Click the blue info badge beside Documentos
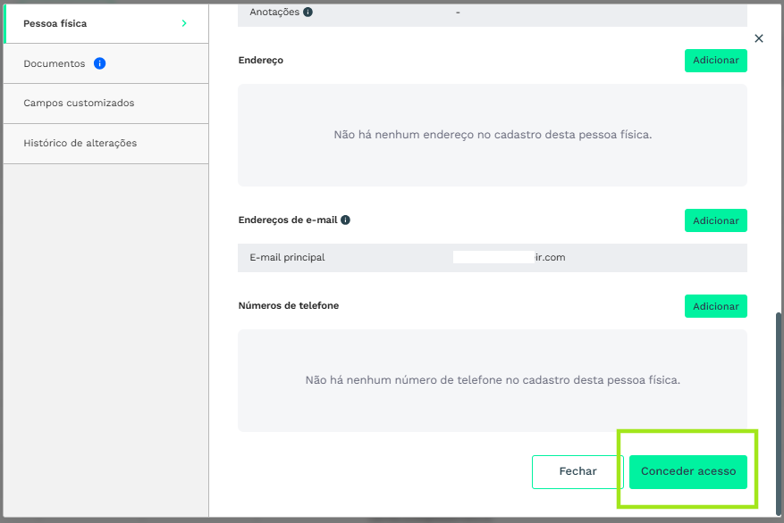 click(100, 63)
